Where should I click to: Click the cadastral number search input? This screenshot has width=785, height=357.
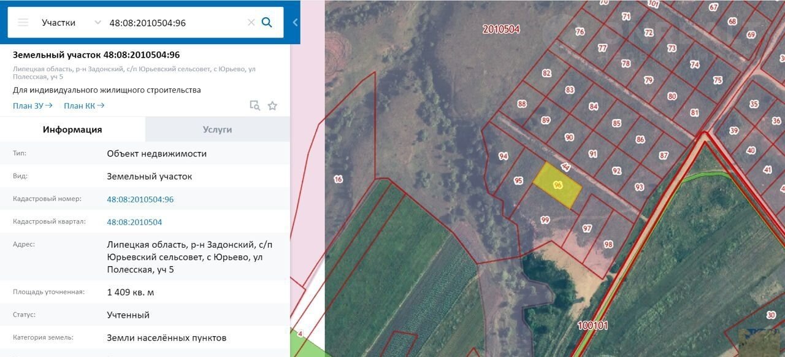(x=175, y=23)
